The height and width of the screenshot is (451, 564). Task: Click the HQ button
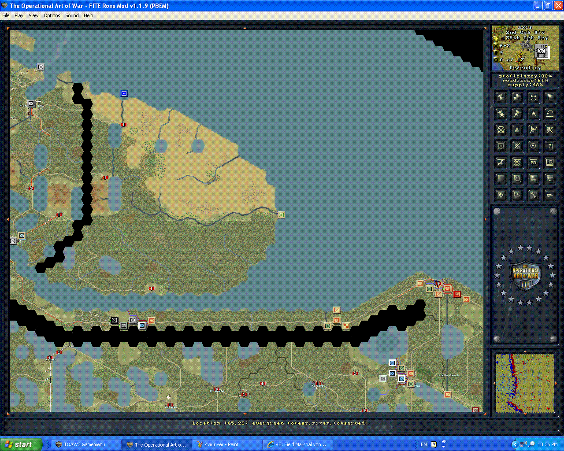coord(550,163)
